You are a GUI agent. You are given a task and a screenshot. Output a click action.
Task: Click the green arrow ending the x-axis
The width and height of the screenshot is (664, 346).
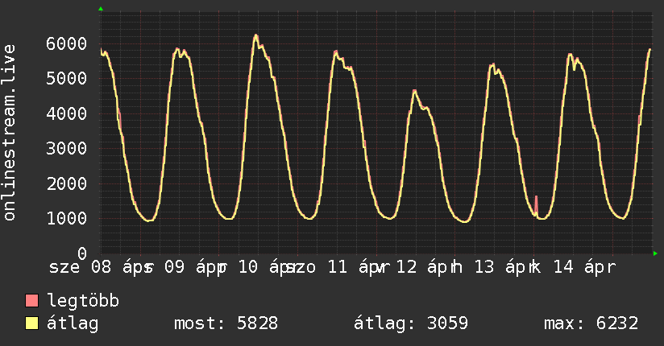click(656, 253)
